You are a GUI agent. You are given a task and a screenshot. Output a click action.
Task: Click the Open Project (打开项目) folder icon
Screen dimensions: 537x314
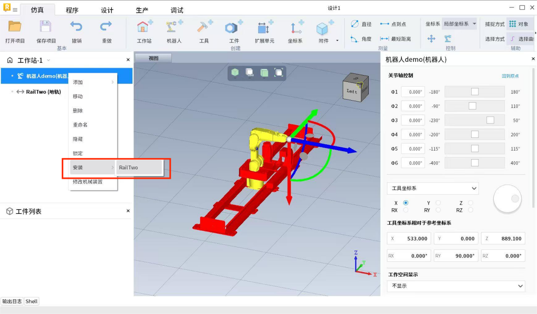coord(15,27)
